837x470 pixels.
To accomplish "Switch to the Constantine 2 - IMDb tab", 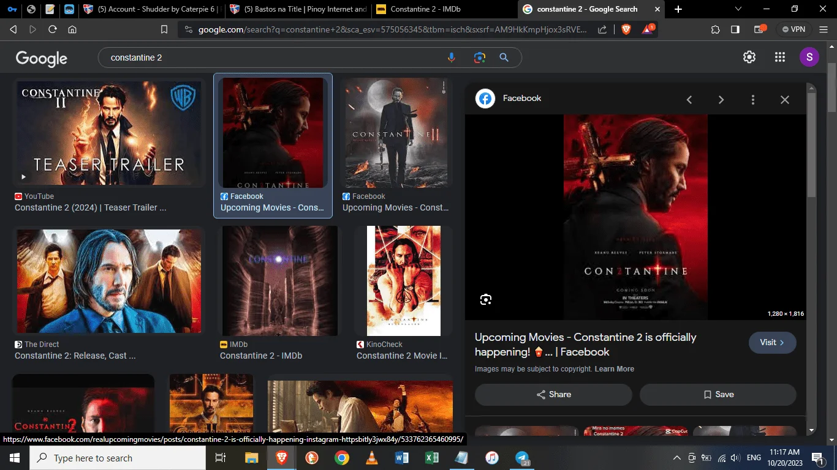I will (x=444, y=9).
